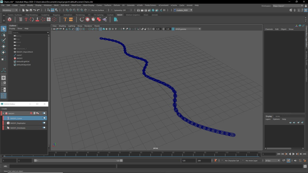Select the Rotate tool in the toolbox
The image size is (308, 173).
pos(4,52)
